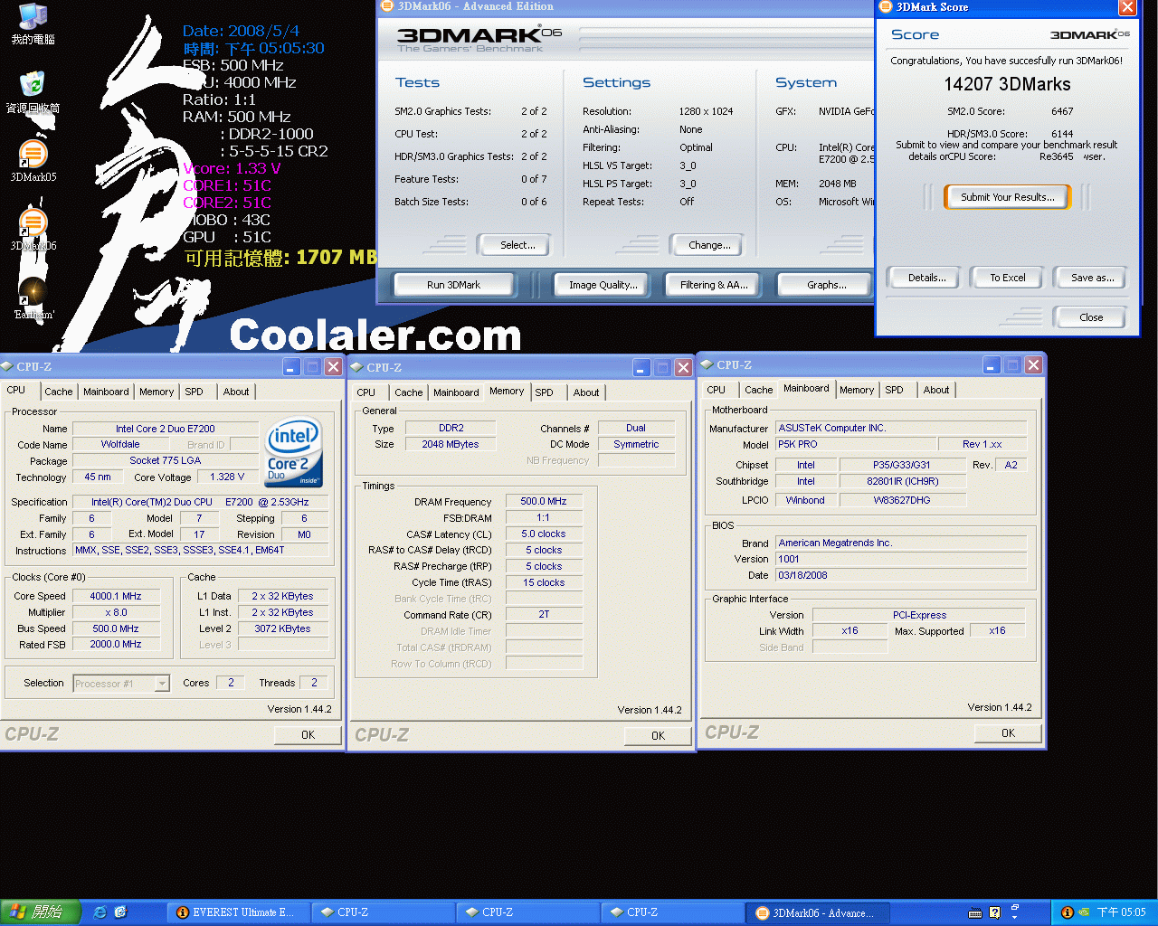1158x926 pixels.
Task: Click the Name field 'Intel Core 2 Duo E7200'
Action: point(166,429)
